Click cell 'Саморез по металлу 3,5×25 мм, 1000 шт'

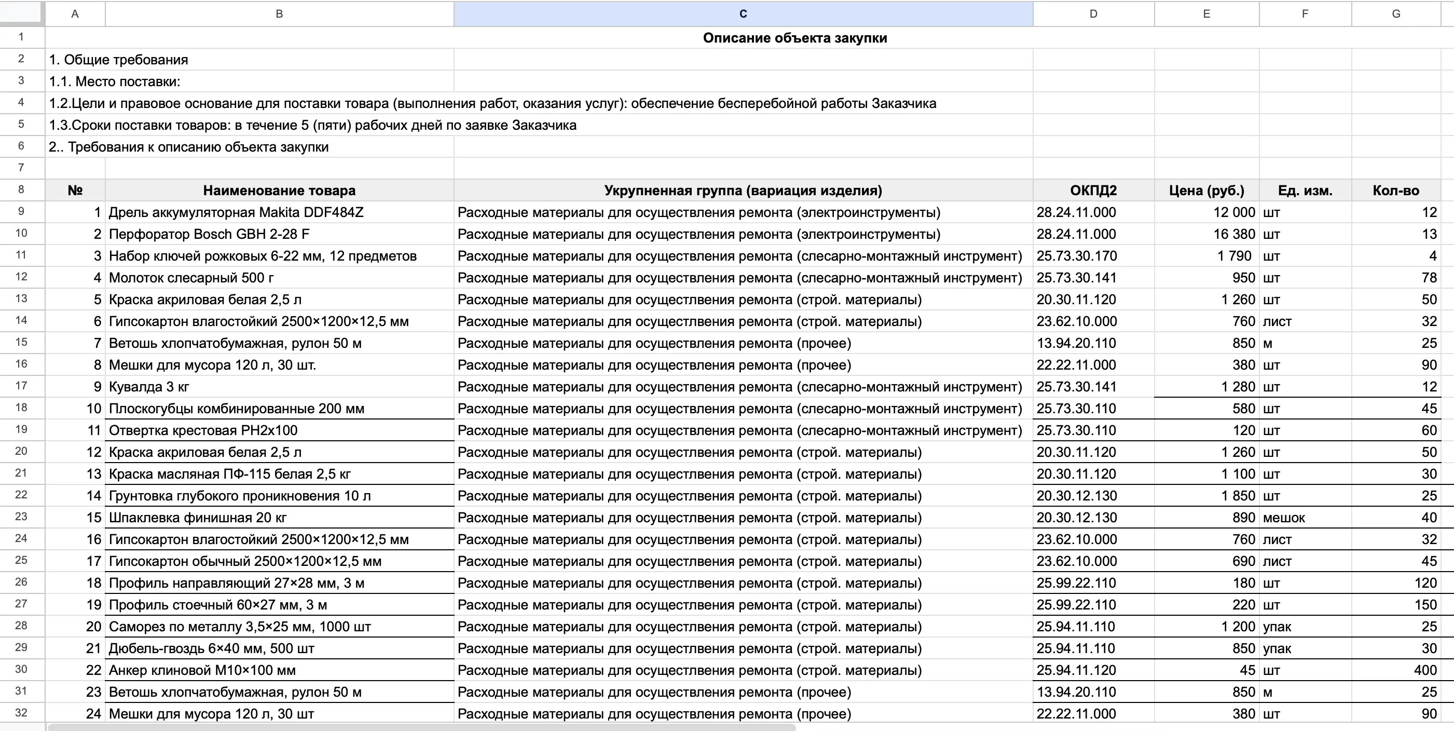279,627
